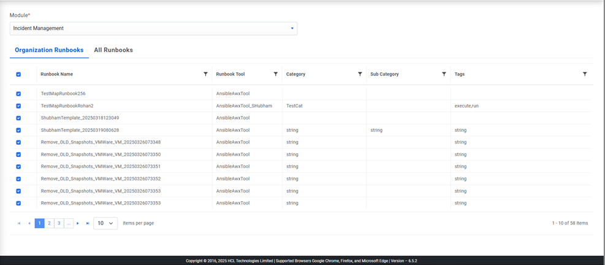This screenshot has height=265, width=605.
Task: Uncheck Remove_OLD_Snapshots_VMWare_VM_20250326073351 checkbox
Action: pyautogui.click(x=18, y=166)
